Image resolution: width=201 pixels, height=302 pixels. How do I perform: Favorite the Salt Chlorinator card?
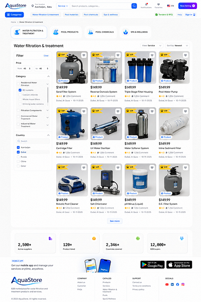click(118, 168)
